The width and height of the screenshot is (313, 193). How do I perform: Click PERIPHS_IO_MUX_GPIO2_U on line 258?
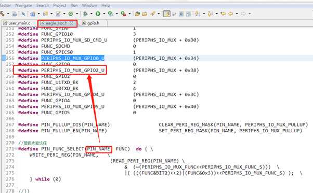[73, 71]
